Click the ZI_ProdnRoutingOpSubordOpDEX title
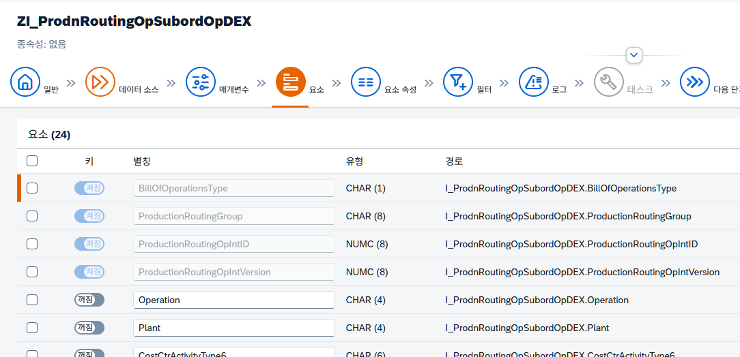740x357 pixels. pos(134,21)
